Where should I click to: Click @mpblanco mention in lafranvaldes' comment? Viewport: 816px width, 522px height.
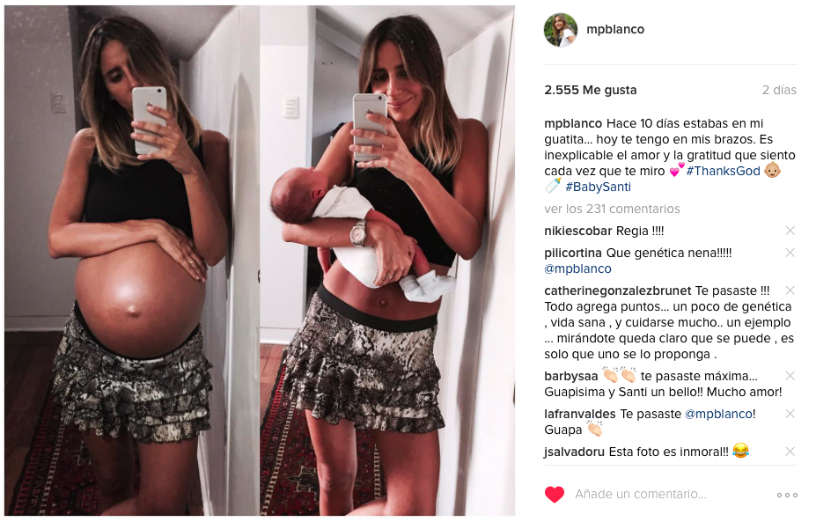718,414
